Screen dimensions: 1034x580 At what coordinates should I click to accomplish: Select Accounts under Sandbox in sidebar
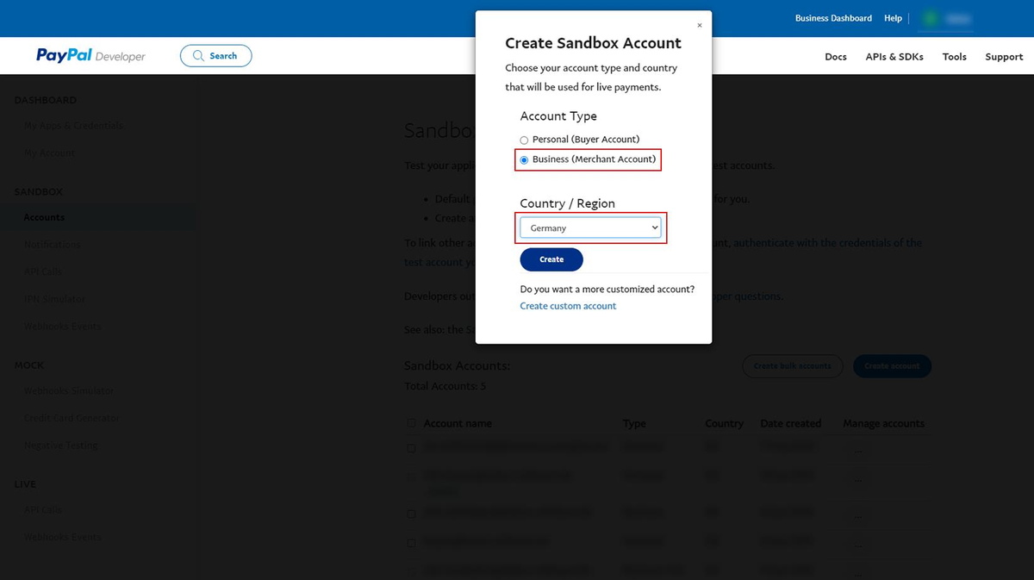click(x=44, y=217)
